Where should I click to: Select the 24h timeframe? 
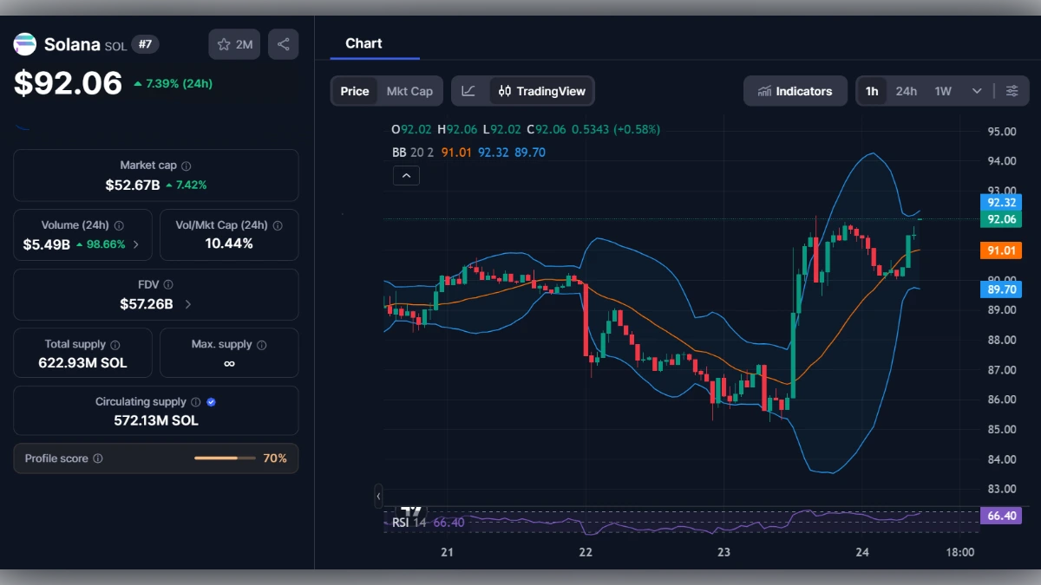(906, 90)
